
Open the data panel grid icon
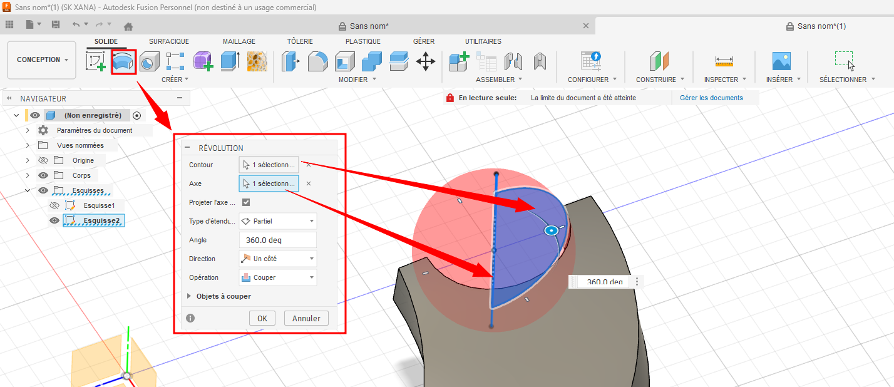tap(9, 25)
